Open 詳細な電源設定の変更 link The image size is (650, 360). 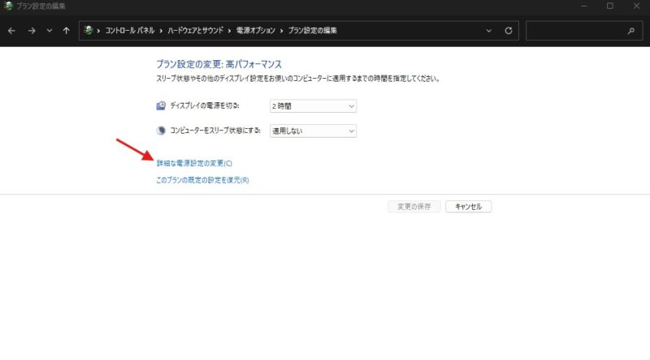[194, 164]
